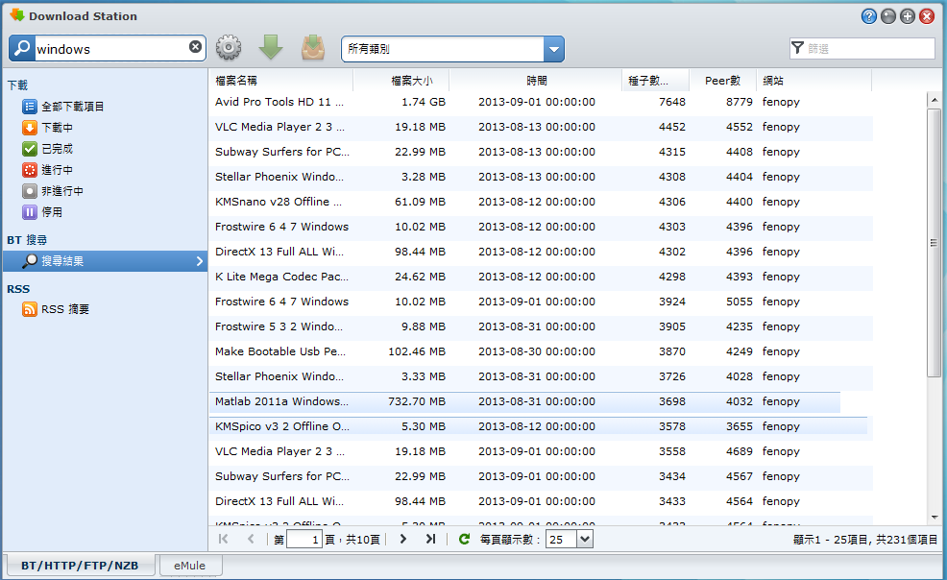The width and height of the screenshot is (947, 580).
Task: Click the results list scrollbar thumb
Action: click(934, 243)
